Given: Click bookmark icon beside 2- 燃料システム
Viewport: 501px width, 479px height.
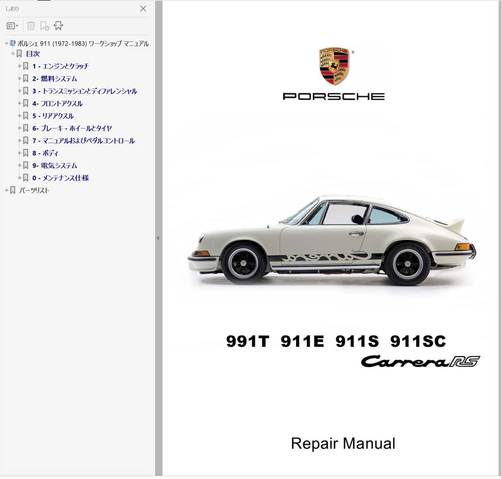Looking at the screenshot, I should pos(26,78).
